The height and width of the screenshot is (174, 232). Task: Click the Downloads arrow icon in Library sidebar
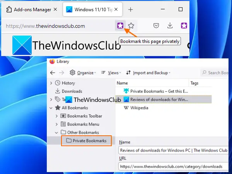(57, 91)
